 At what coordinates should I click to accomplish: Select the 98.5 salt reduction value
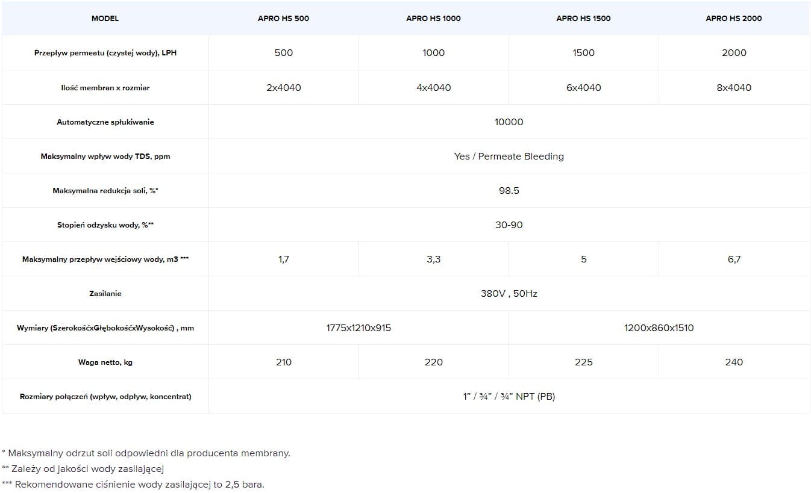point(509,191)
